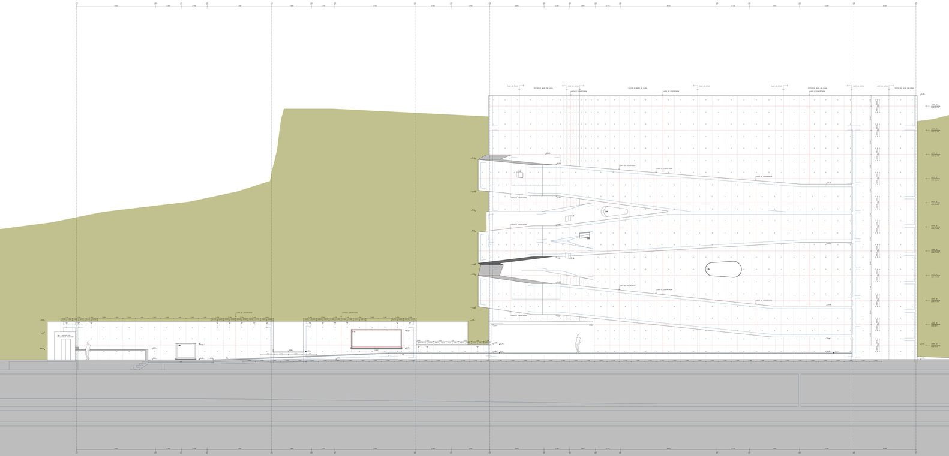949x456 pixels.
Task: Click the human figure near the elevator
Action: tap(88, 350)
